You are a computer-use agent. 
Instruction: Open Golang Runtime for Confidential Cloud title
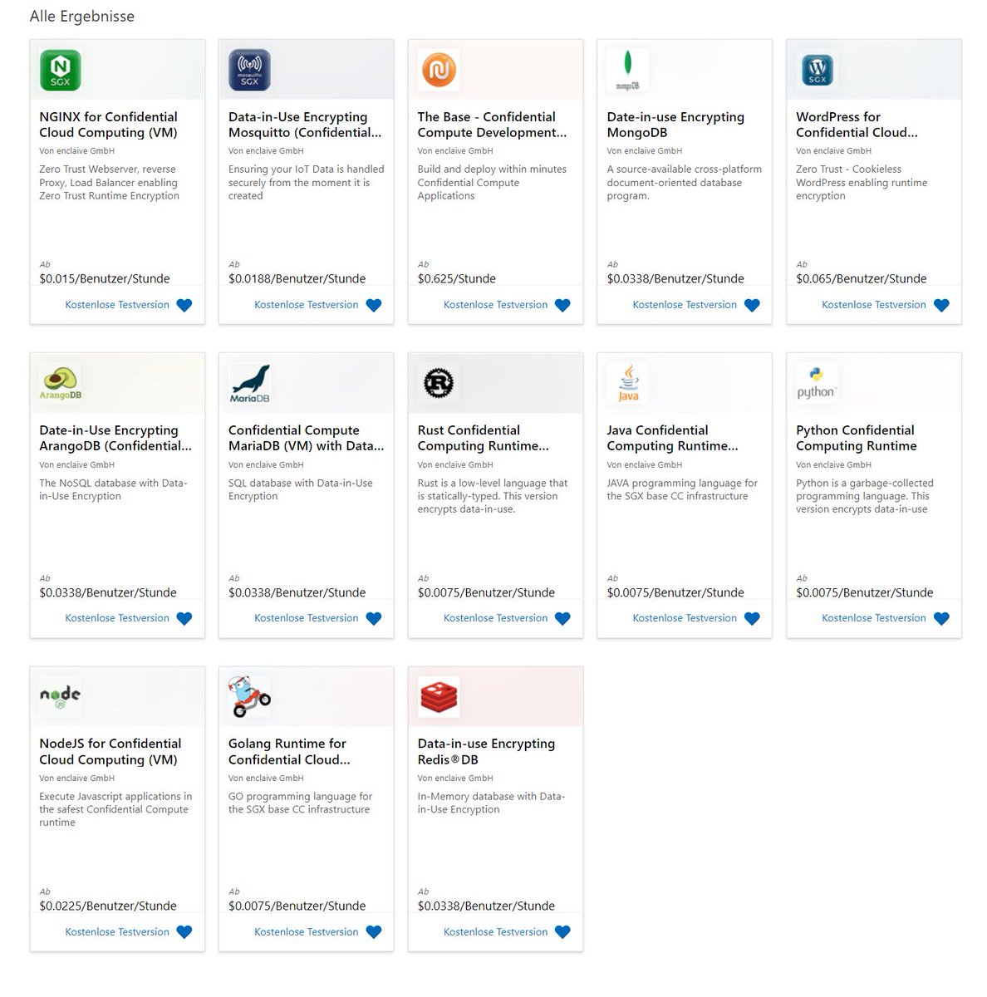289,752
